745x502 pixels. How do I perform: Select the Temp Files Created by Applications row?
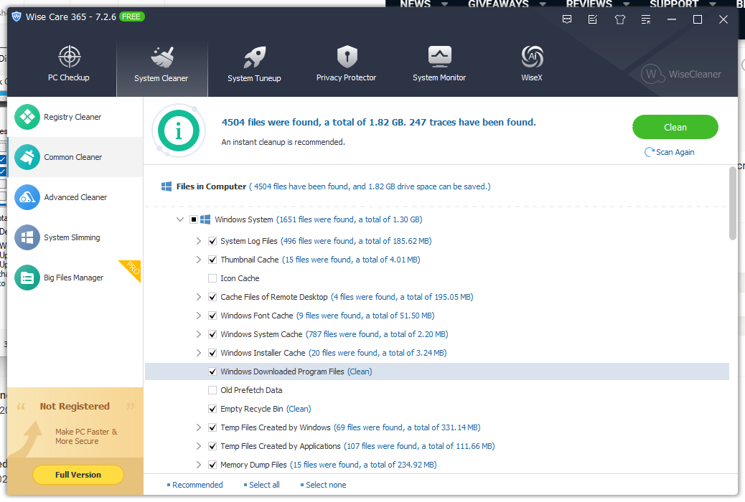[436, 447]
